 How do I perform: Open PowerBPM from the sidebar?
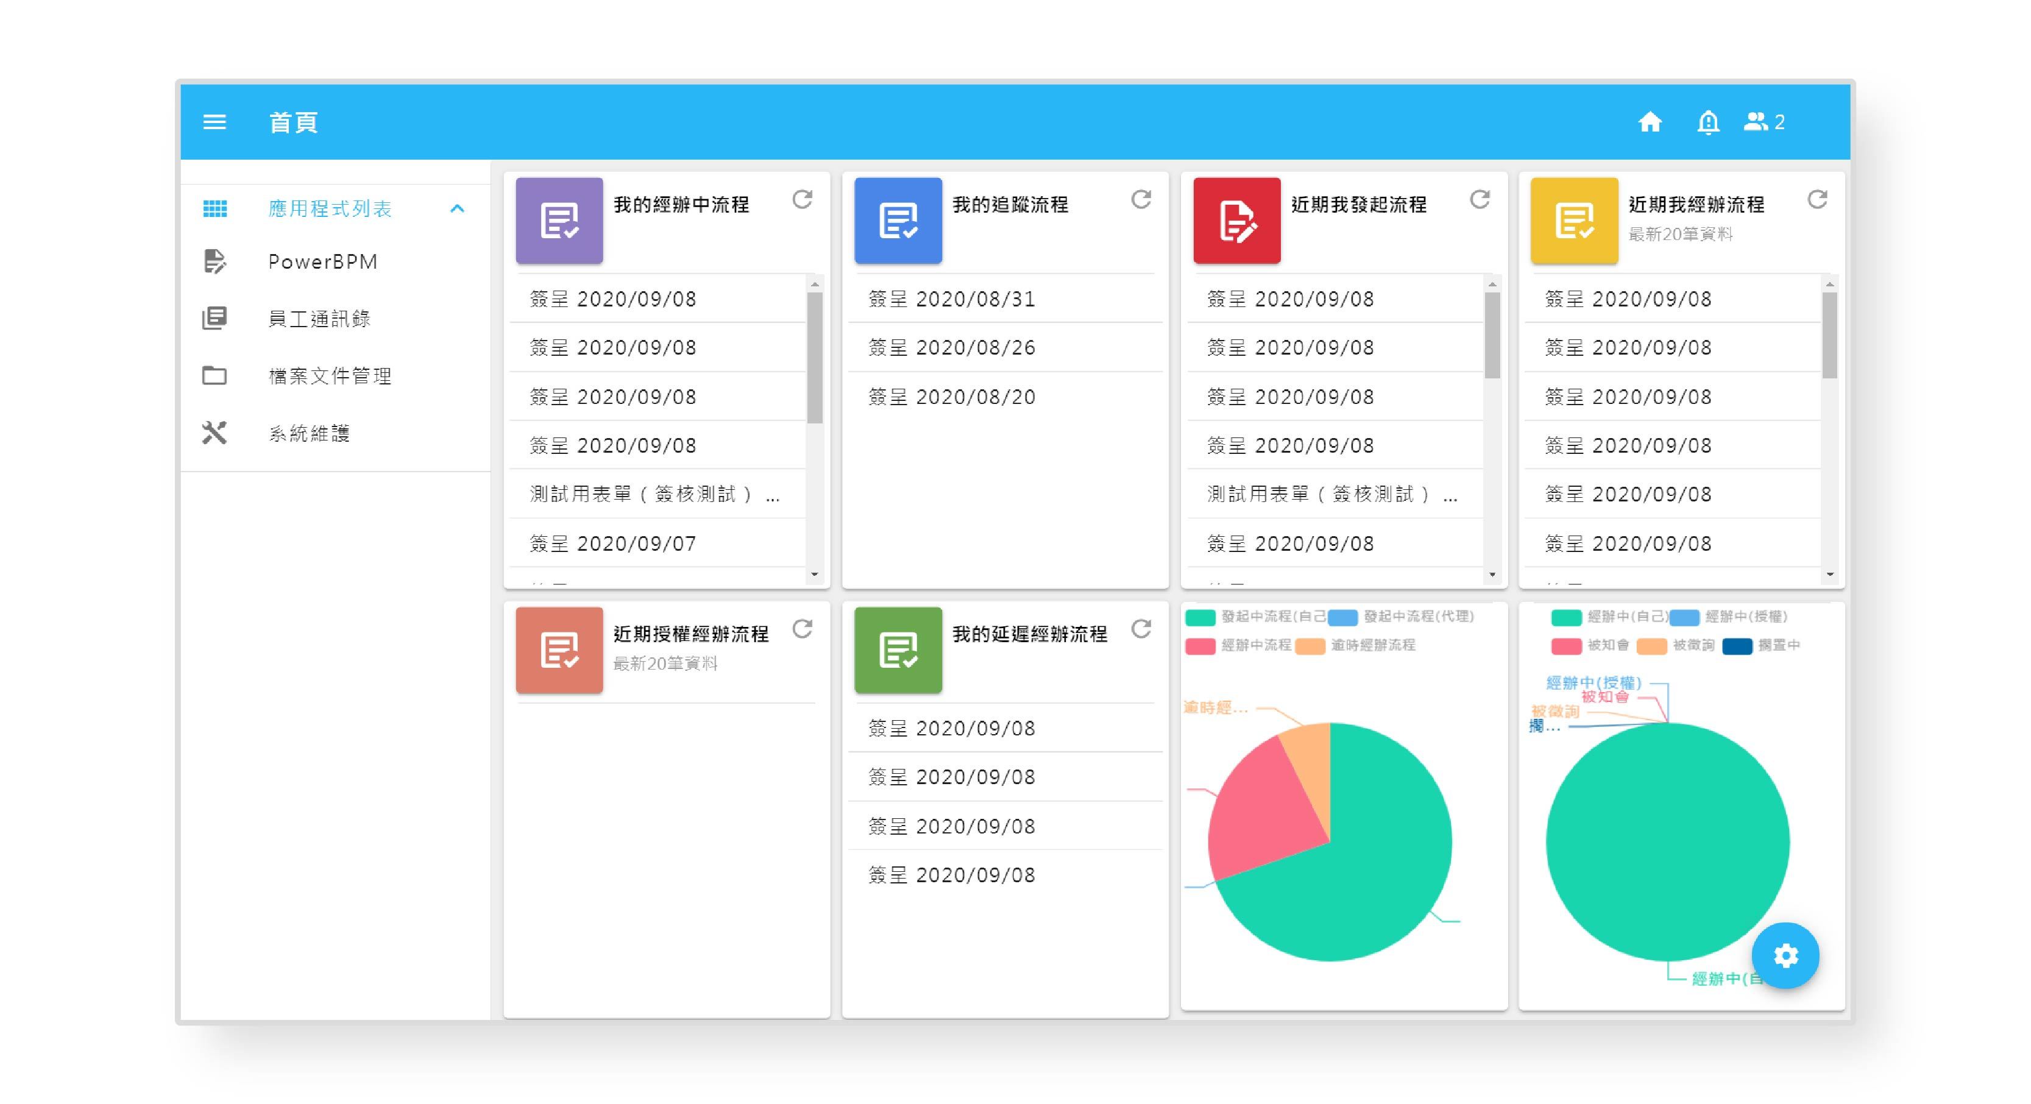322,262
